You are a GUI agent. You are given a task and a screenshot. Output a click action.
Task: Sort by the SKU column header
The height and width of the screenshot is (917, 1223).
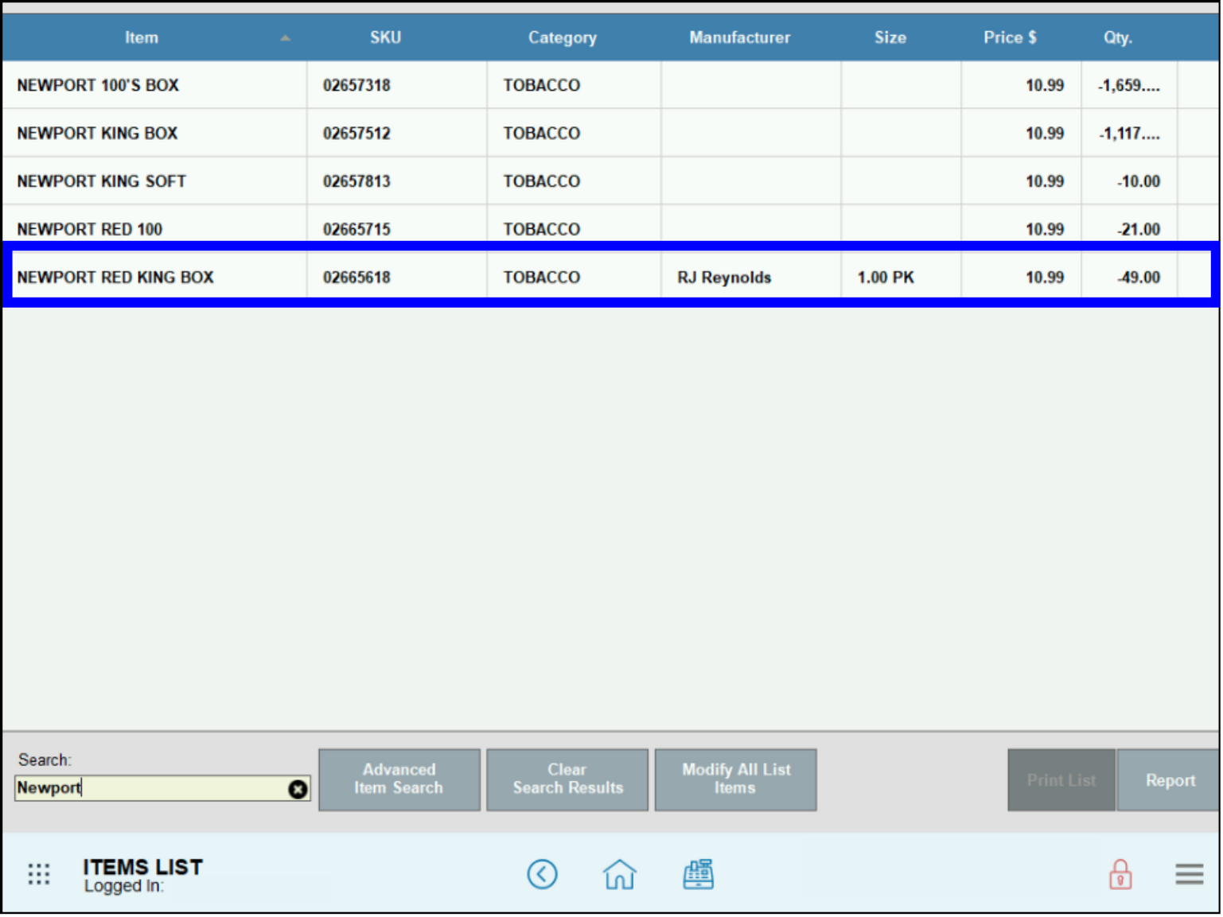coord(385,37)
